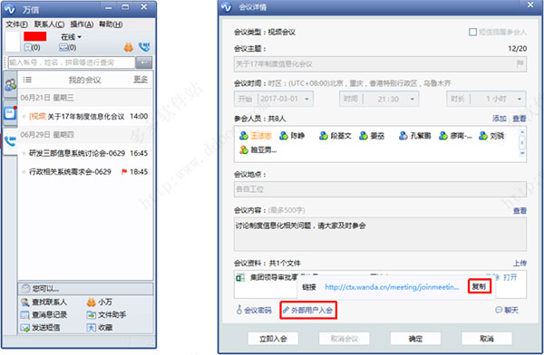Click 确定 button in meeting details
This screenshot has width=544, height=355.
pos(415,339)
